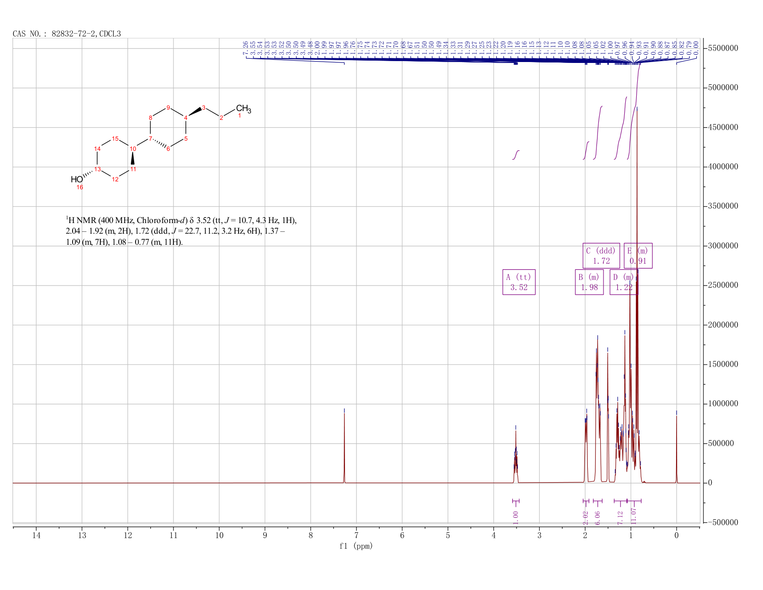Select the integral value 11.07 label

634,516
